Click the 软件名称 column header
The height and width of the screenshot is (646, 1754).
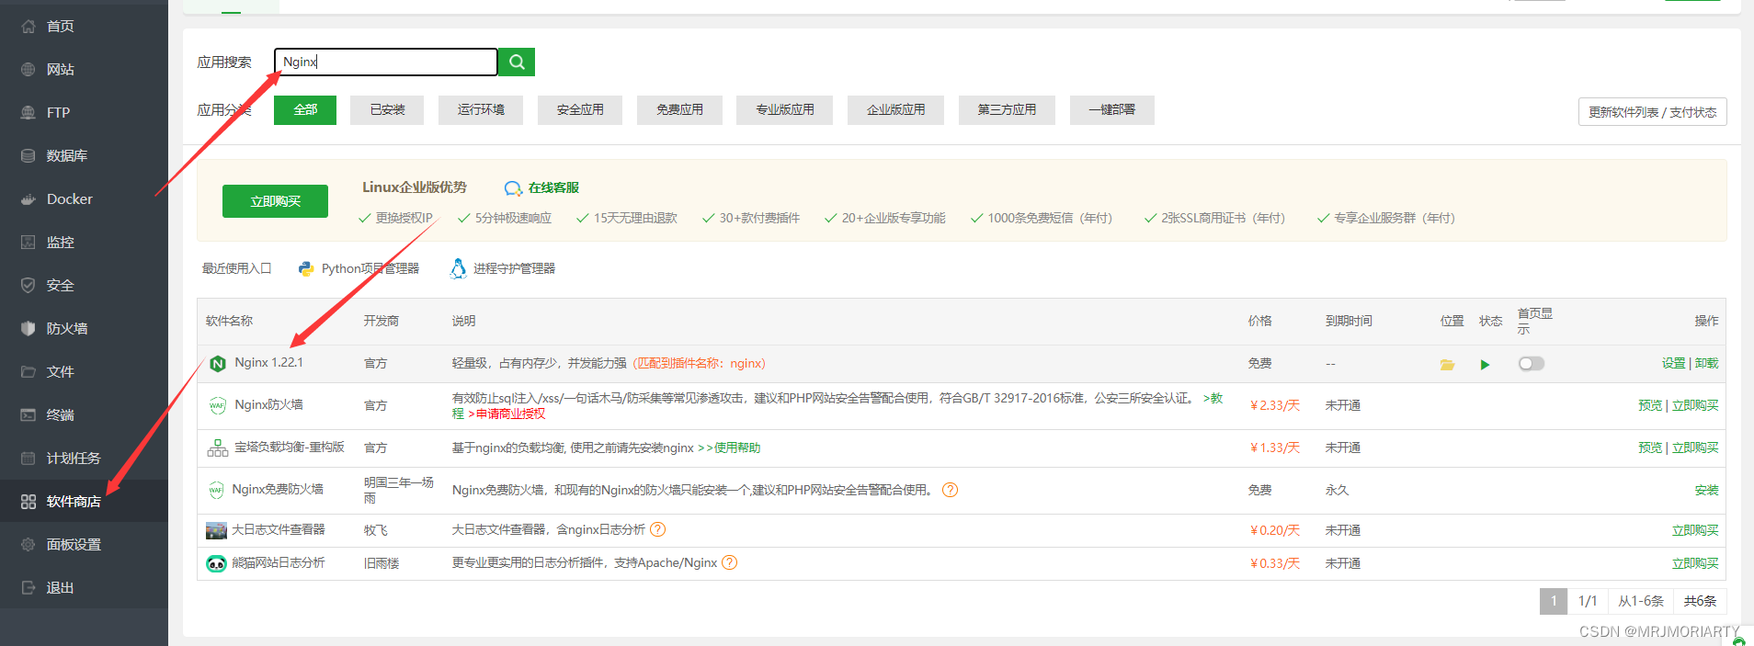pyautogui.click(x=229, y=321)
